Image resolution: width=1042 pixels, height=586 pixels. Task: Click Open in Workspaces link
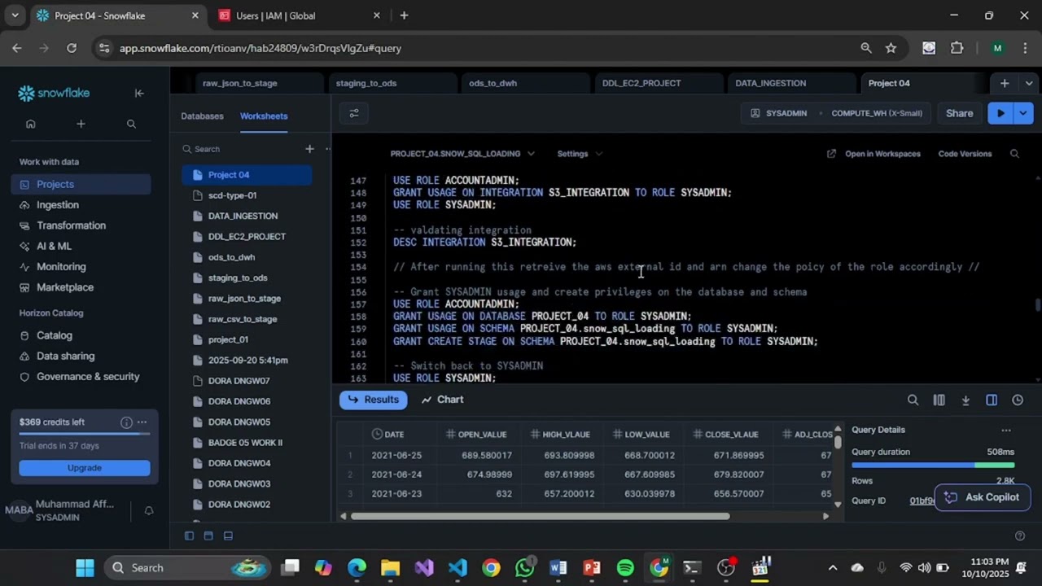click(x=873, y=154)
